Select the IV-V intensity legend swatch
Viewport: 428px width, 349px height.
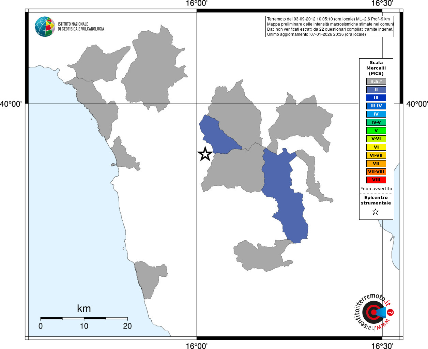376,122
